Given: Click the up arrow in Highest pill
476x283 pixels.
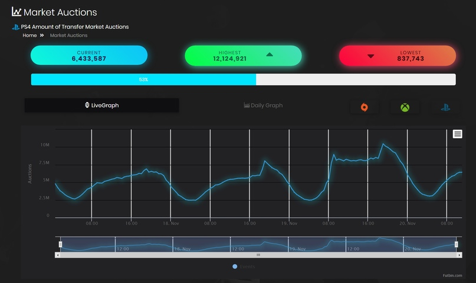Looking at the screenshot, I should click(x=270, y=55).
